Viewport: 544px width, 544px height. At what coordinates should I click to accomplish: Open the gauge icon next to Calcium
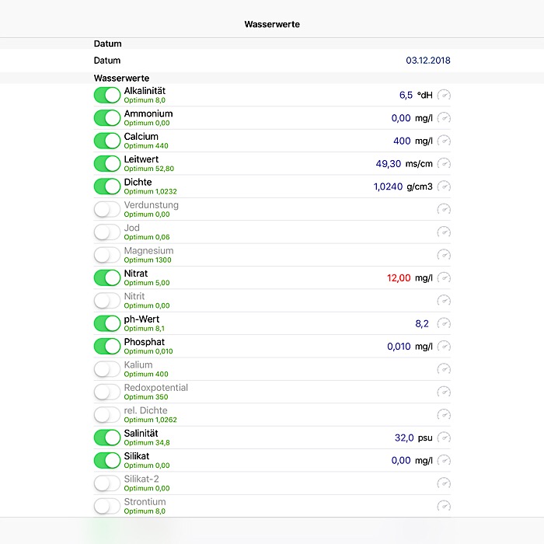[x=444, y=141]
